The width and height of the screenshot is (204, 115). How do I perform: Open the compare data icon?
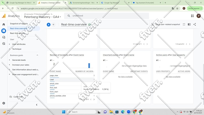tap(189, 24)
